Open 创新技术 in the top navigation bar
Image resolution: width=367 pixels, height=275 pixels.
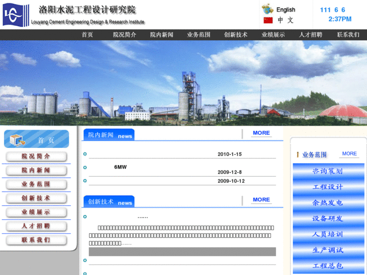pyautogui.click(x=236, y=35)
